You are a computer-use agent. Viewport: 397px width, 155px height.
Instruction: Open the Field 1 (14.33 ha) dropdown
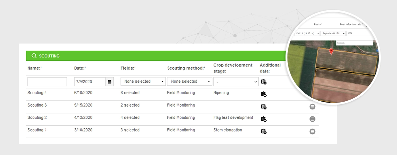coord(307,34)
